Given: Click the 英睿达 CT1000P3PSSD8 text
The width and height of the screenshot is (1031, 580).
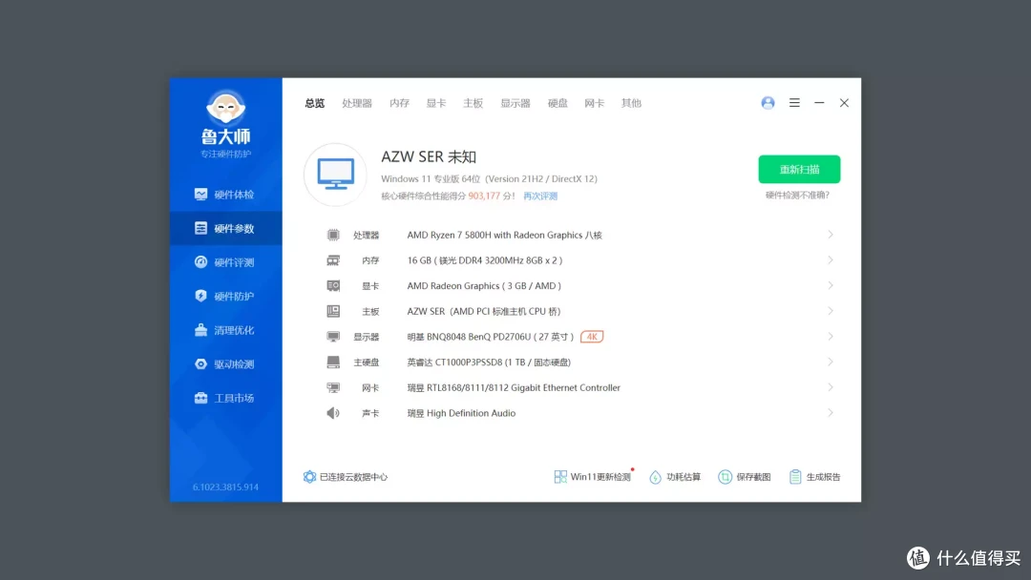Looking at the screenshot, I should tap(489, 362).
